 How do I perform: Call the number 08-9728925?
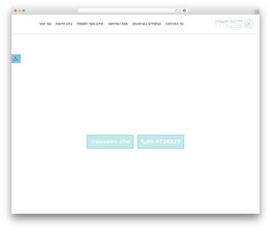tap(161, 141)
